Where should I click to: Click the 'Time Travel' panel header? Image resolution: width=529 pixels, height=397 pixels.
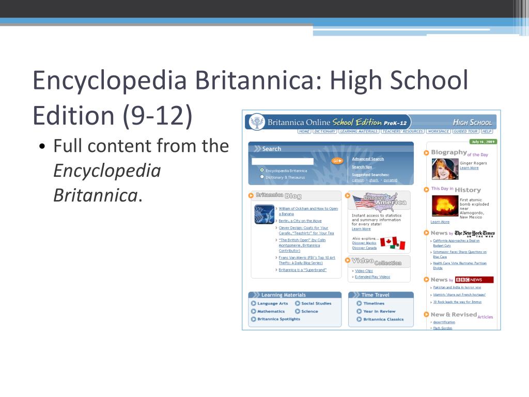[x=381, y=295]
